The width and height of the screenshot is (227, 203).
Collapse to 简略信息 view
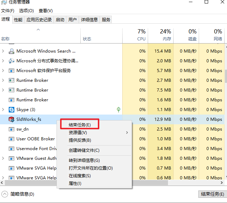pyautogui.click(x=18, y=194)
